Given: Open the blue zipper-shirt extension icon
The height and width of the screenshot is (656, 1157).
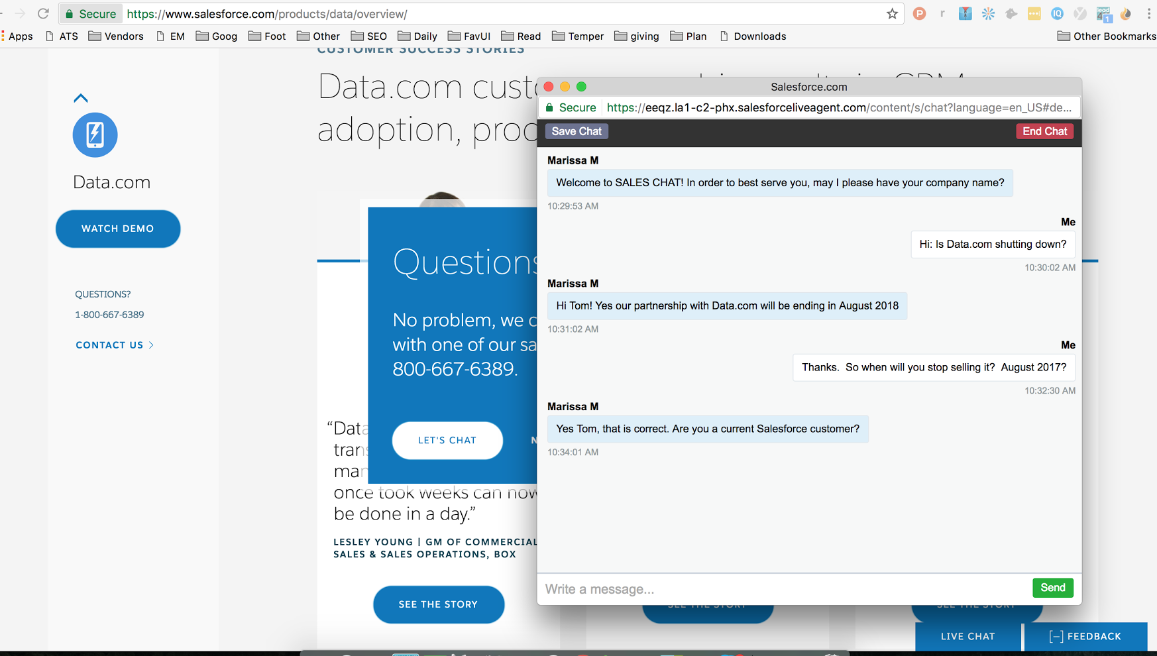Looking at the screenshot, I should pos(965,13).
